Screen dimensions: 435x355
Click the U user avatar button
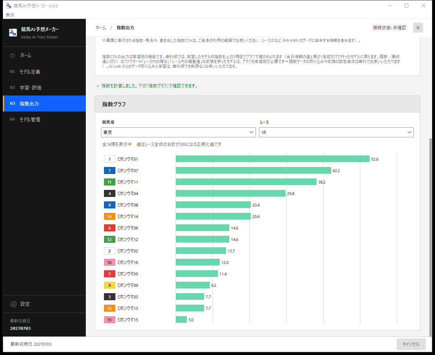pyautogui.click(x=418, y=27)
